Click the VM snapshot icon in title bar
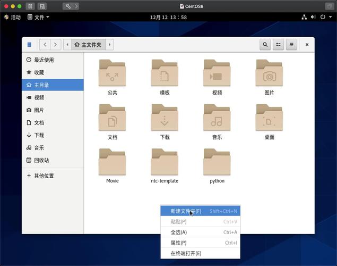 pos(42,6)
